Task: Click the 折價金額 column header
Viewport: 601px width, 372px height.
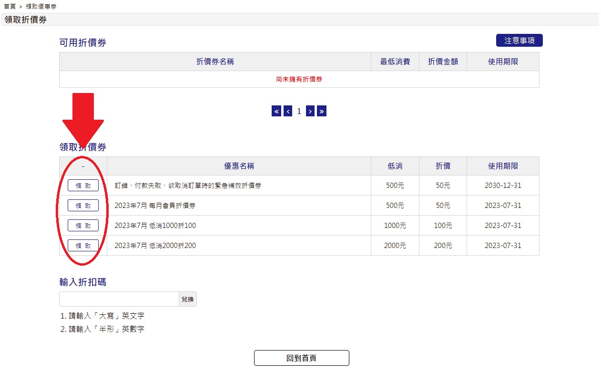Action: [x=443, y=62]
